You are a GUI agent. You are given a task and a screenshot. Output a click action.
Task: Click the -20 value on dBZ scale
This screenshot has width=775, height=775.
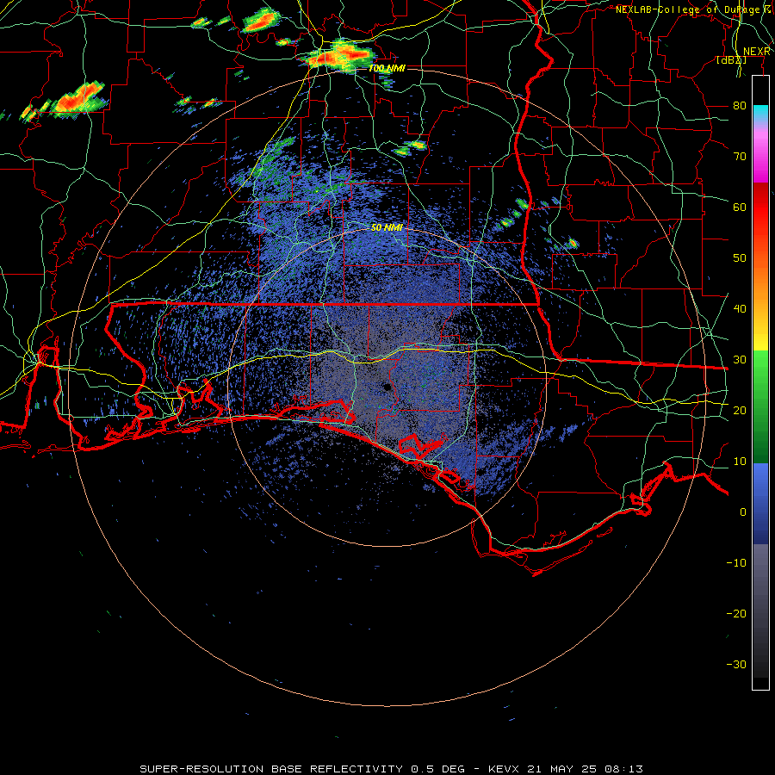tap(736, 614)
